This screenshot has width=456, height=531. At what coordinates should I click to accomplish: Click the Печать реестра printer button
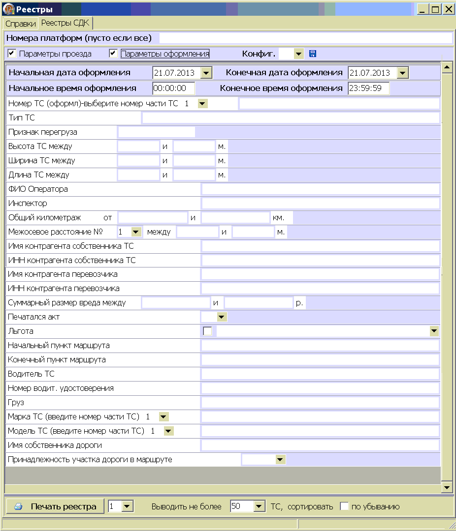click(55, 506)
